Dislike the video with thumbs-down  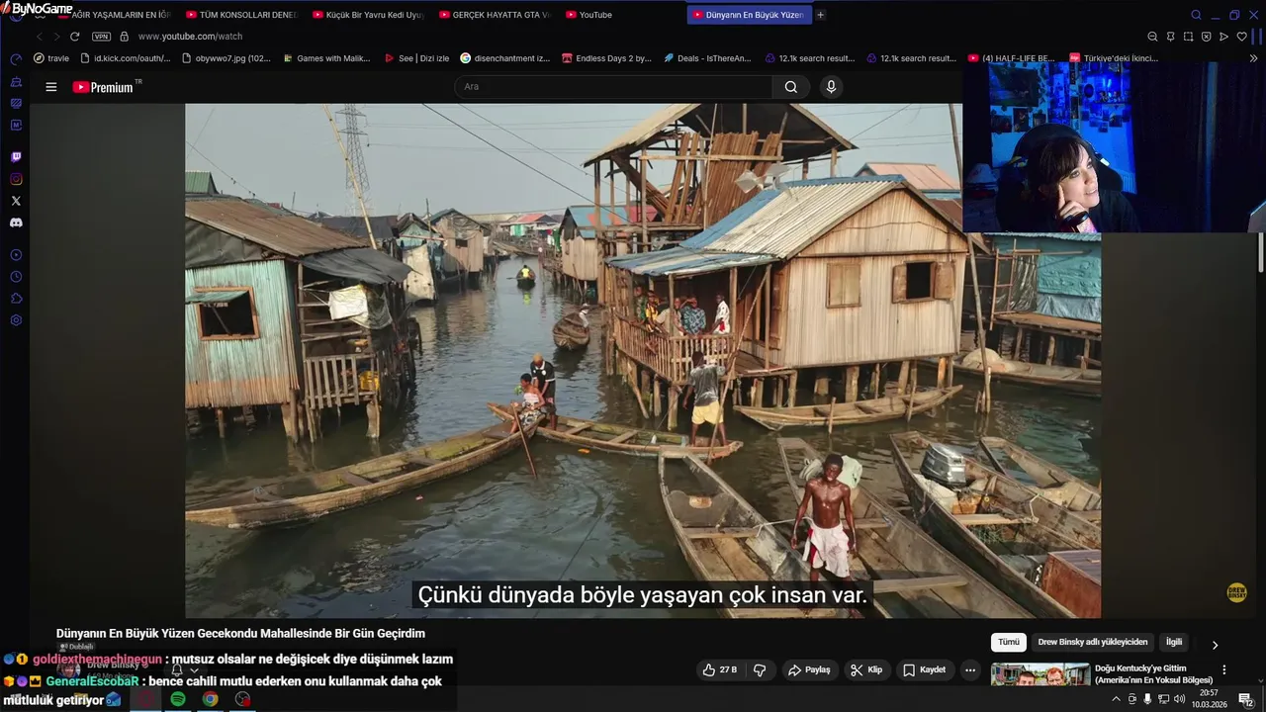coord(760,669)
